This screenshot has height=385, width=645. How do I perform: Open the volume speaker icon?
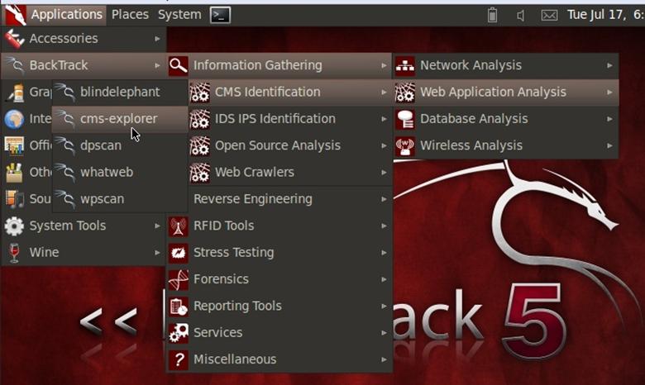click(x=521, y=15)
